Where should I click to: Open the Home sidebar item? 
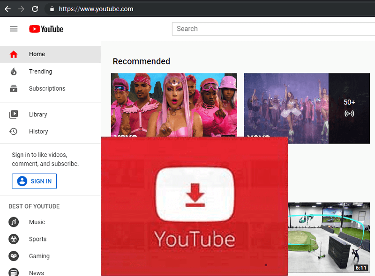(50, 54)
